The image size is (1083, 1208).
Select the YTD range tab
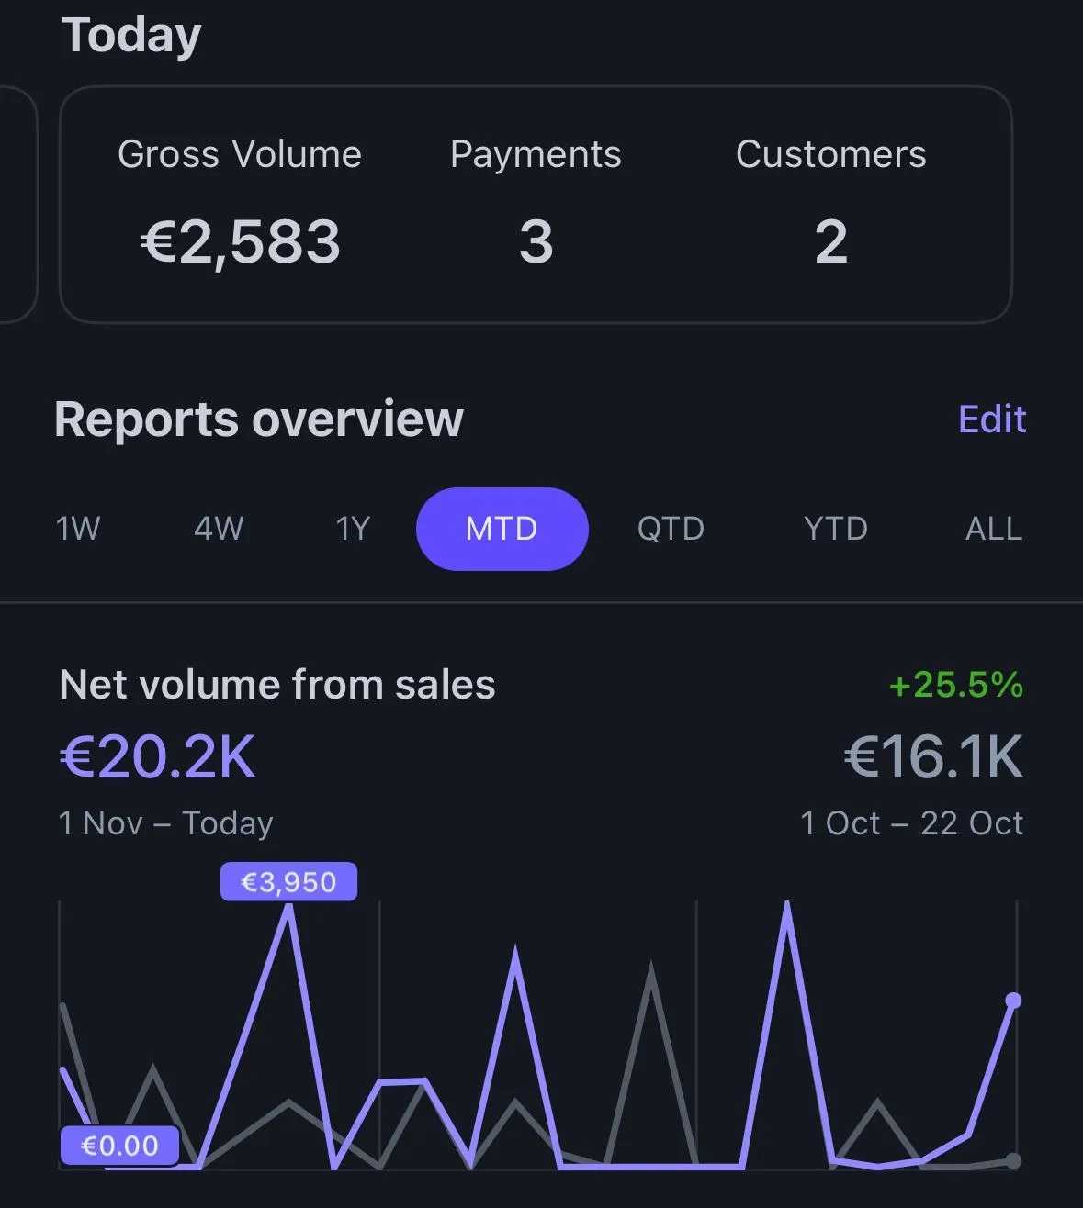tap(835, 529)
